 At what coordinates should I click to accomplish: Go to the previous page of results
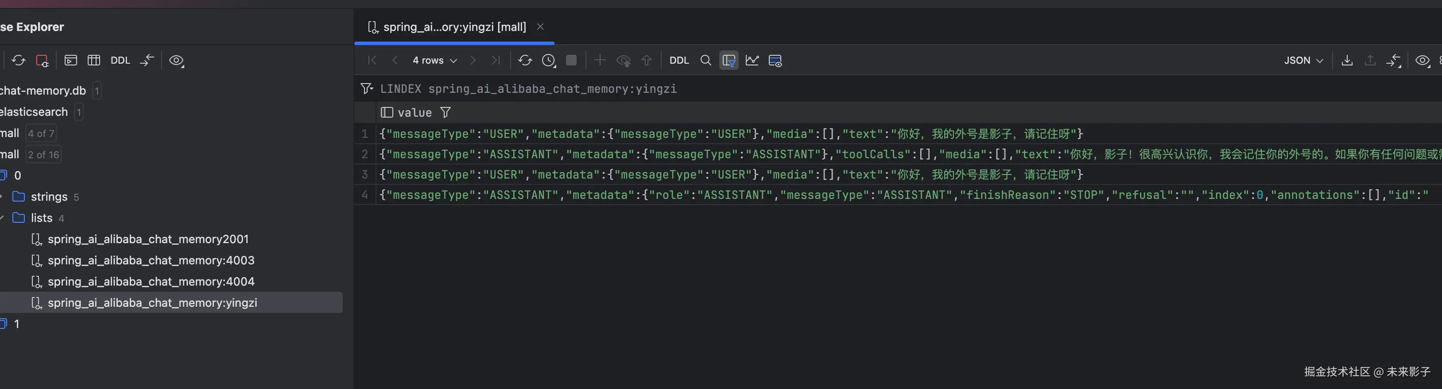pyautogui.click(x=395, y=61)
